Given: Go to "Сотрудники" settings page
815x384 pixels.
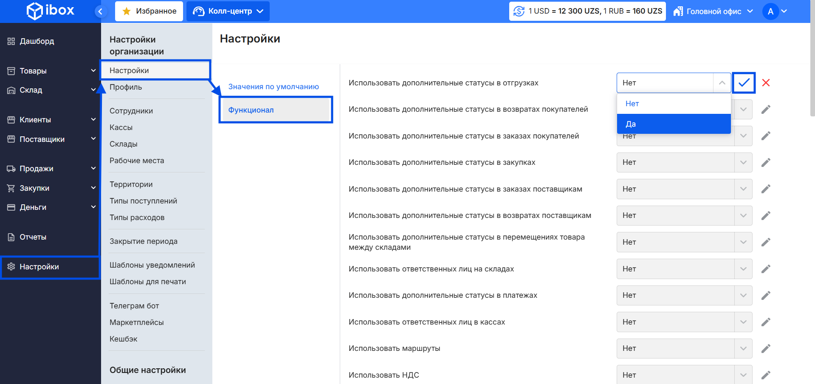Looking at the screenshot, I should pyautogui.click(x=131, y=111).
